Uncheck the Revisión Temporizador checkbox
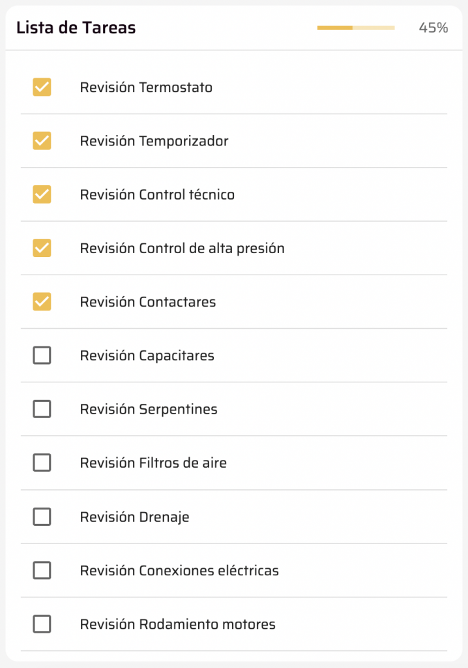Viewport: 468px width, 668px height. [x=42, y=141]
